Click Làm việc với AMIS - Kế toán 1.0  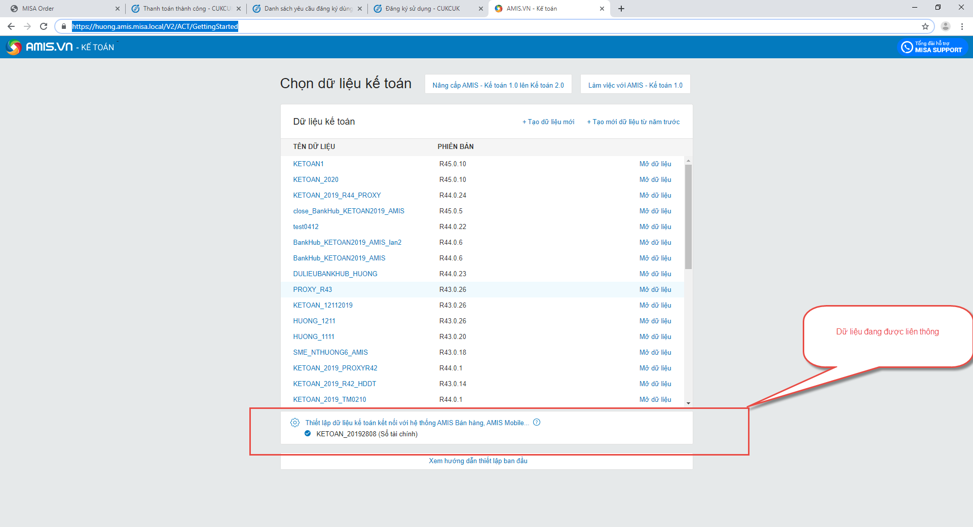(635, 85)
